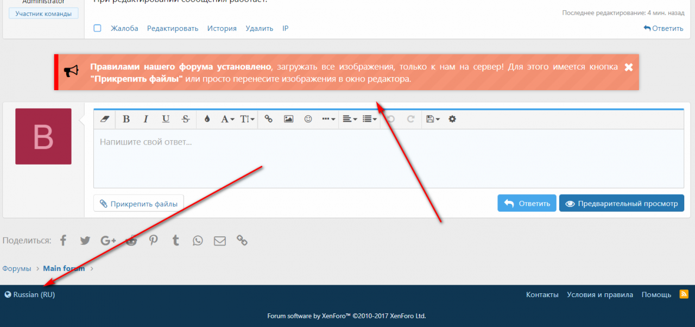Share the thread on Twitter
Screen dimensions: 695x327
pos(85,241)
